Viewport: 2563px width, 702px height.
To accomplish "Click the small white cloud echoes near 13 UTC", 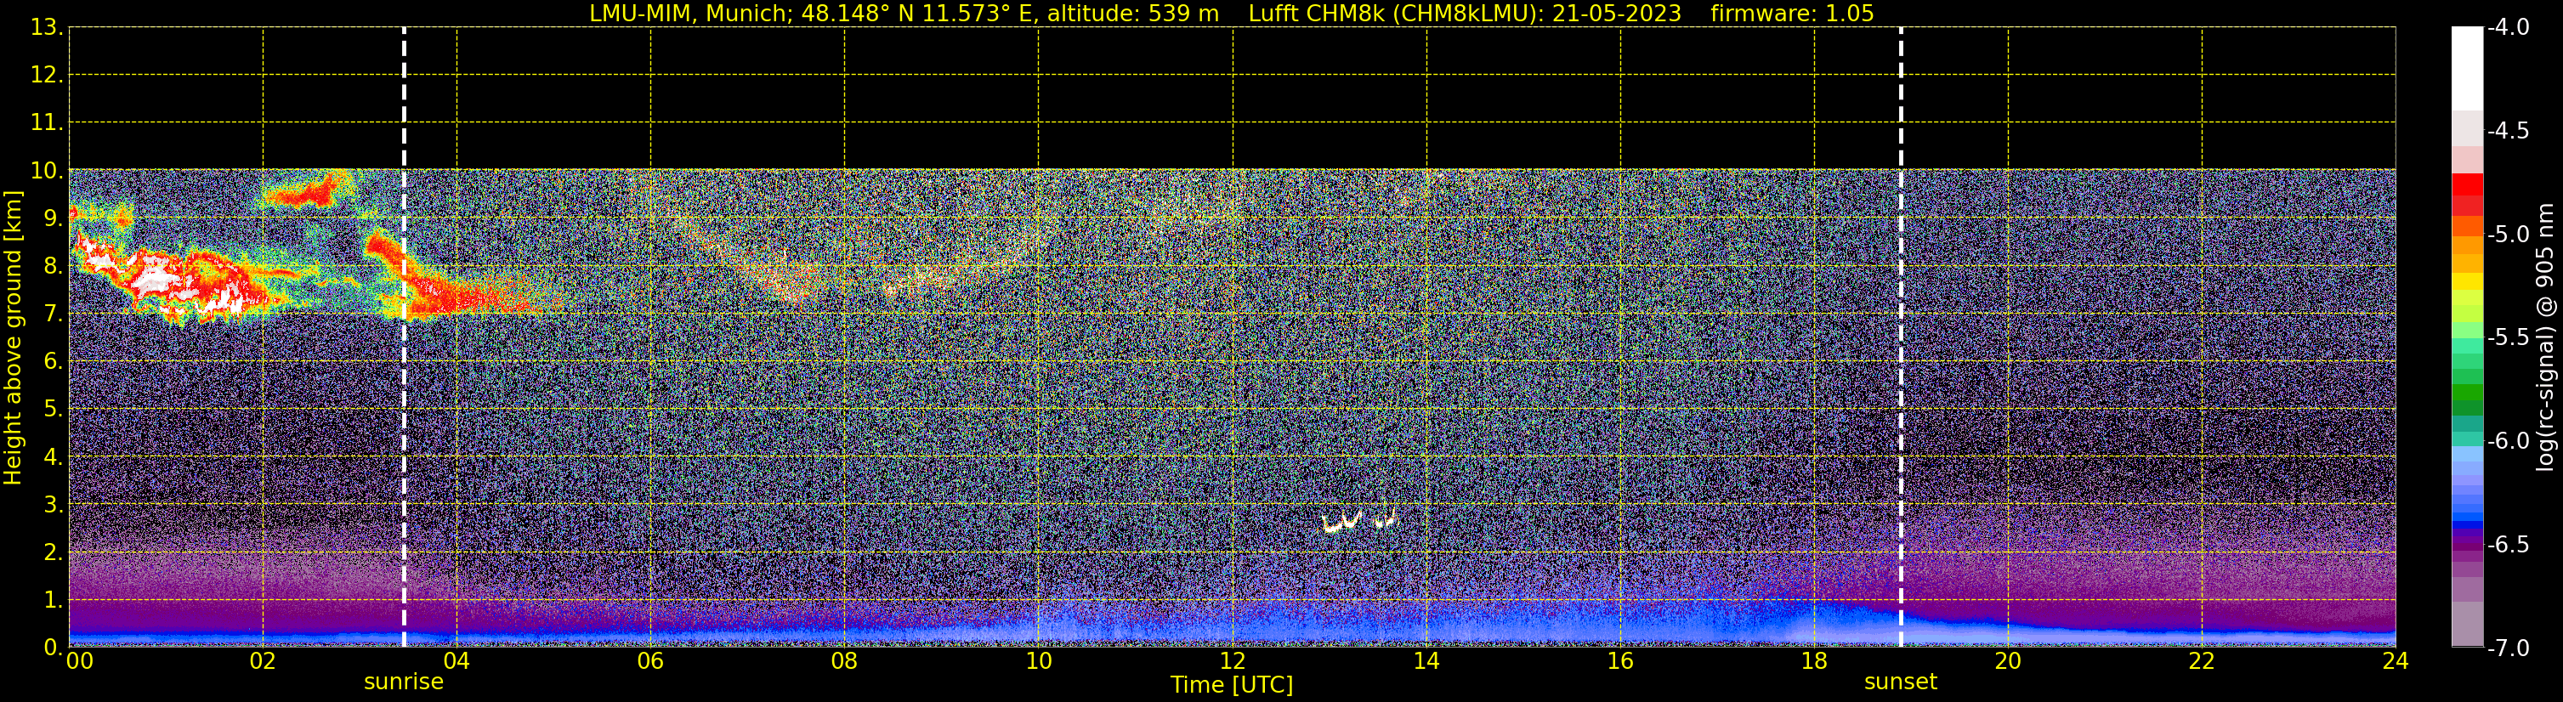I will pos(1358,521).
